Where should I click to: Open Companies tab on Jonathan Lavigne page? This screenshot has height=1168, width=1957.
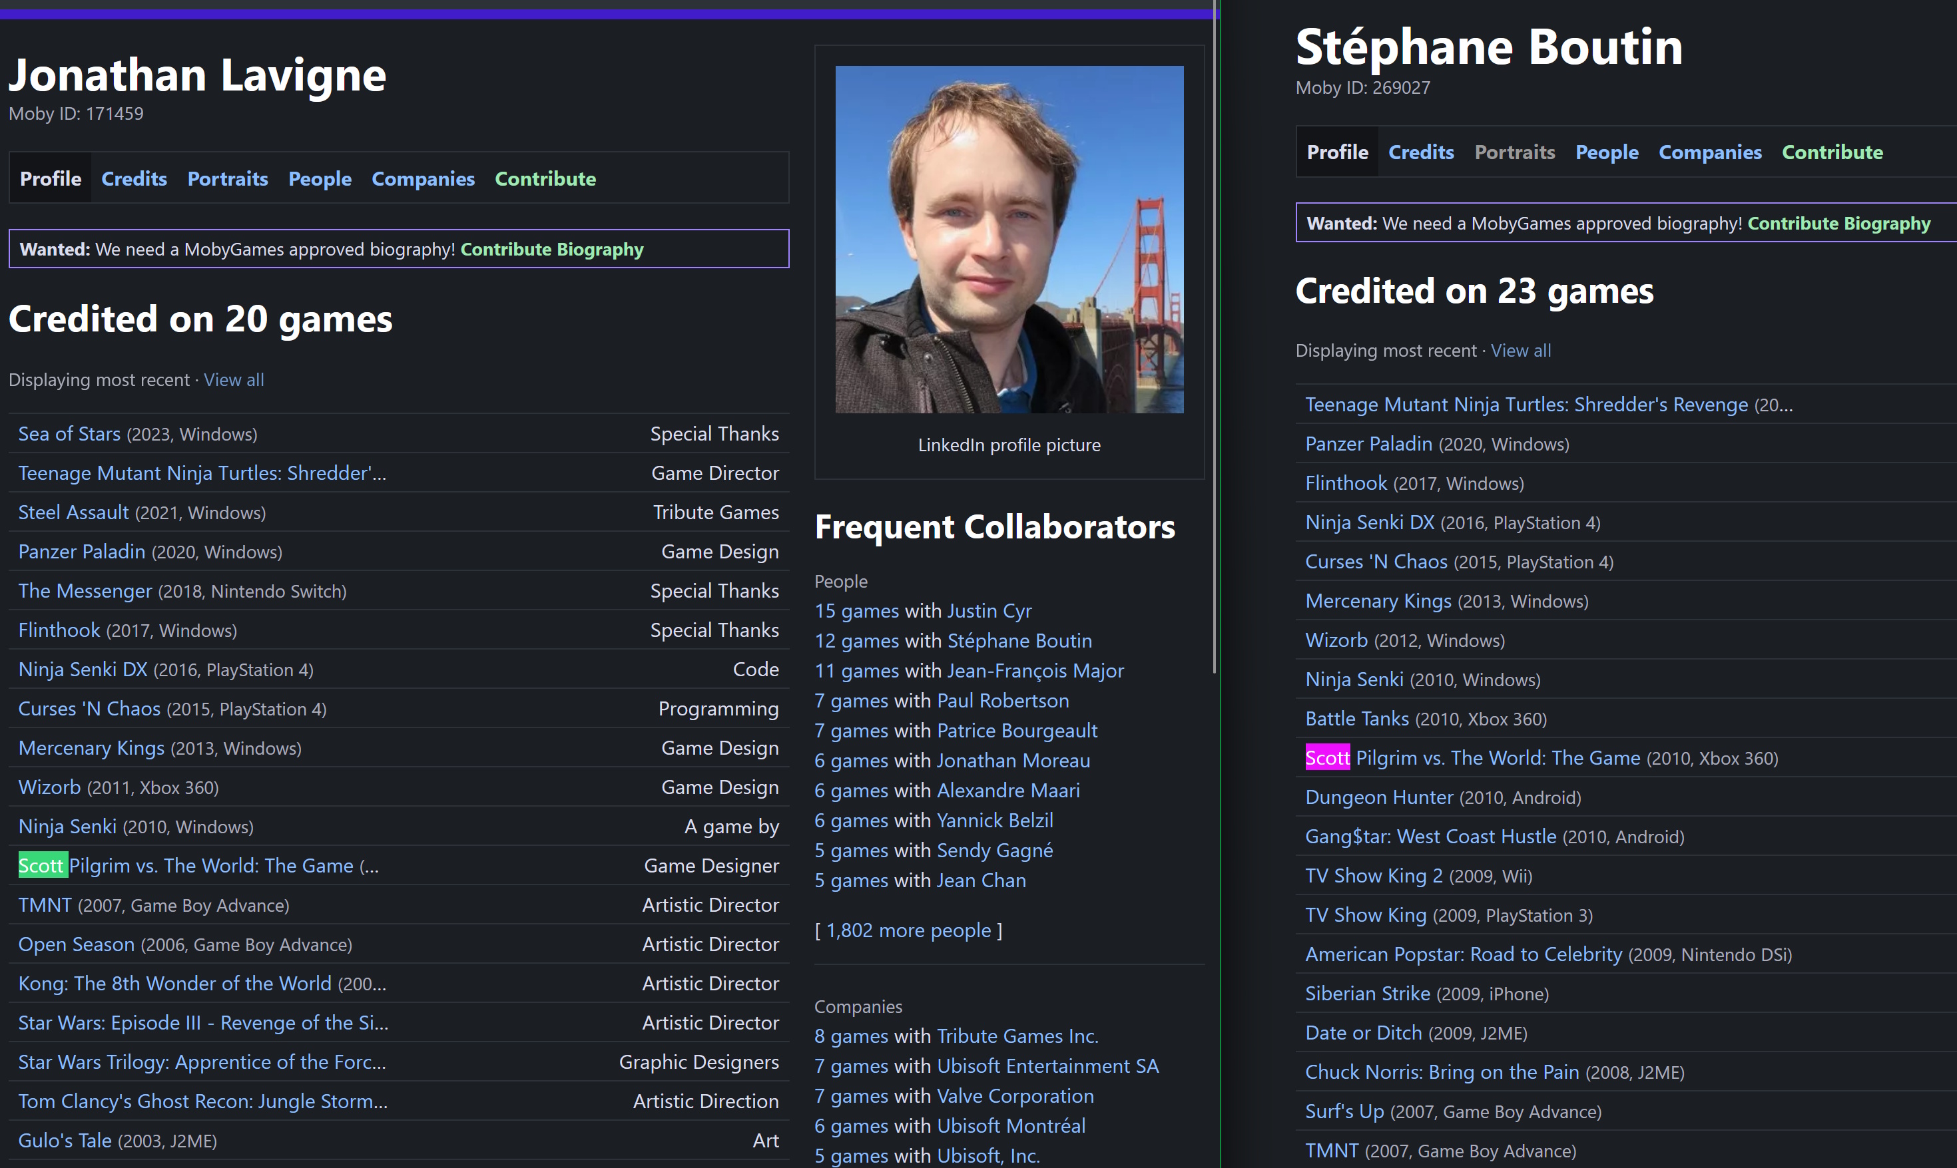(423, 178)
